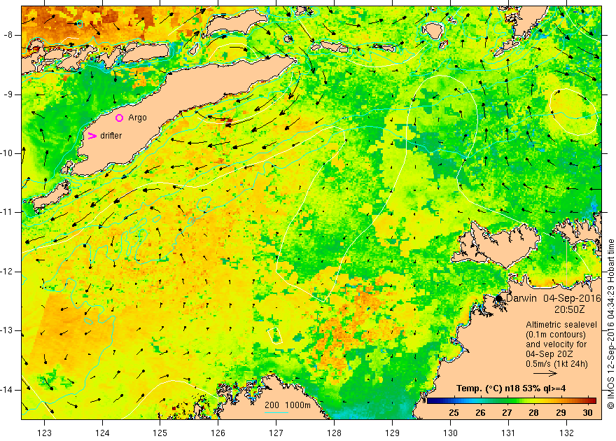
Task: Click the 'and velocity for' legend line
Action: 556,344
